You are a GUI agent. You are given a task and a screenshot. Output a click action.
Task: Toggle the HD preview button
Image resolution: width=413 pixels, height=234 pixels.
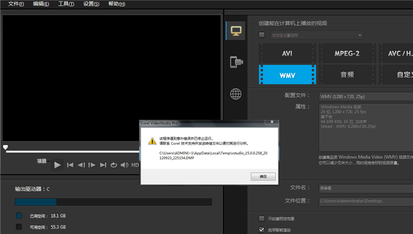coord(135,165)
